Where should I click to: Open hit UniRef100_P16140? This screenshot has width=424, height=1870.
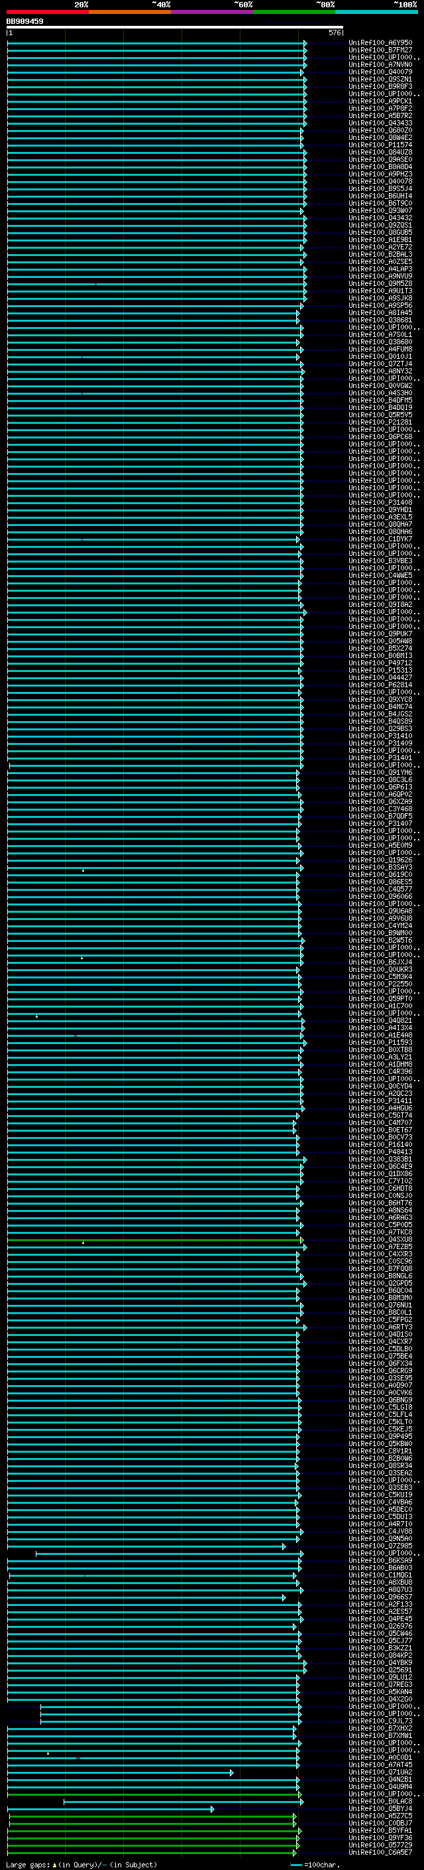click(380, 1145)
